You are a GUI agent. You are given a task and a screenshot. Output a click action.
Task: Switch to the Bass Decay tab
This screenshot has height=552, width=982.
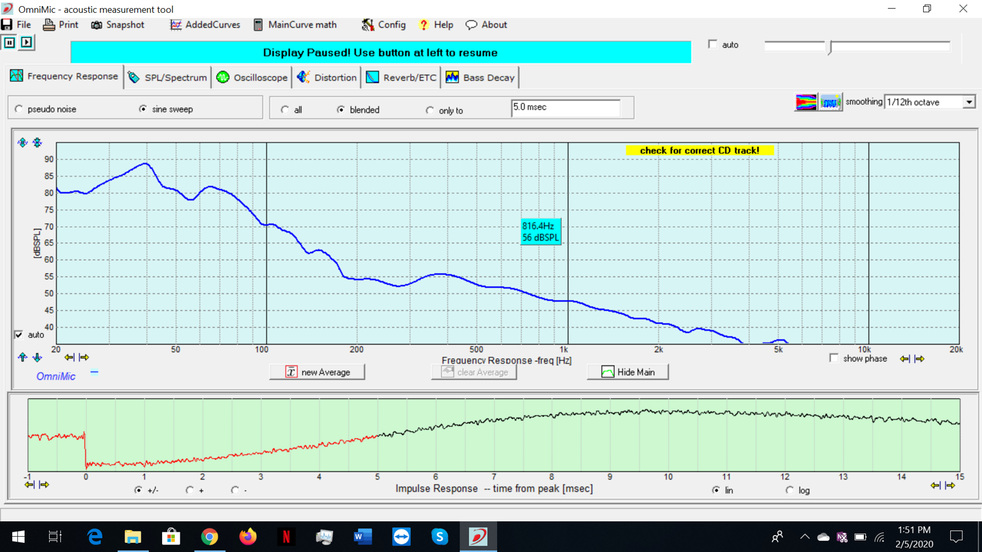click(481, 77)
